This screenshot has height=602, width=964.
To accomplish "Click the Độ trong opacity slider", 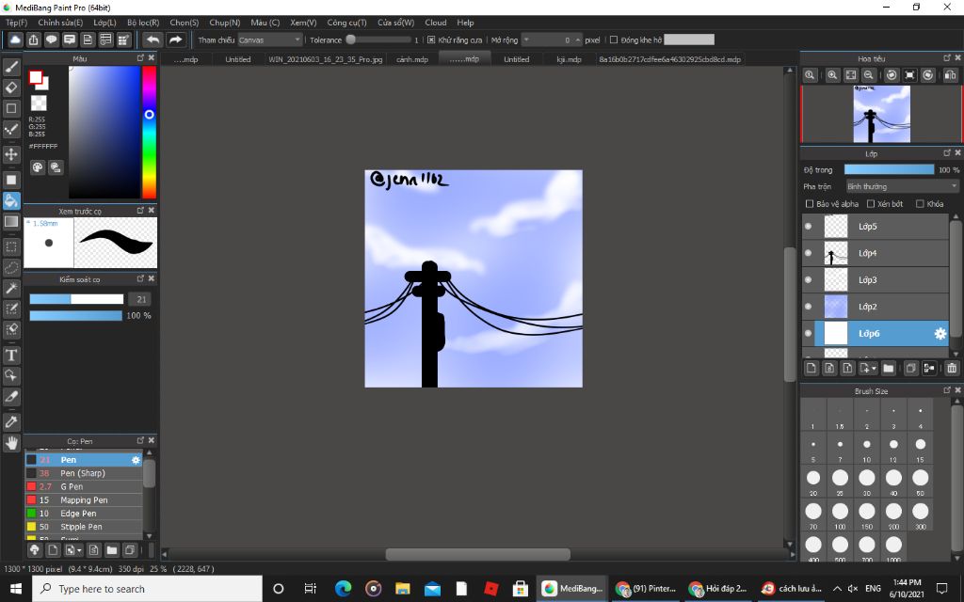I will point(889,169).
